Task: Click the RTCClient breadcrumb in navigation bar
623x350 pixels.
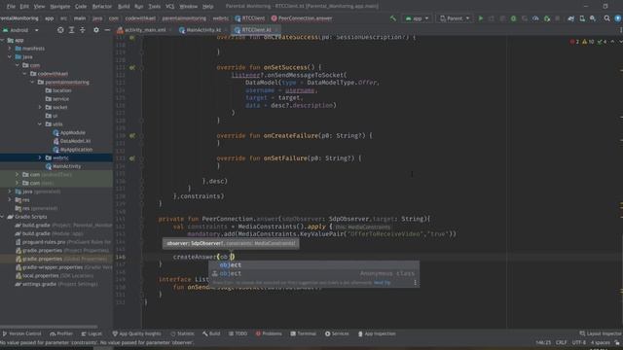Action: pyautogui.click(x=250, y=18)
